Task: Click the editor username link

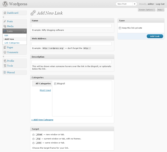Action: point(151,4)
